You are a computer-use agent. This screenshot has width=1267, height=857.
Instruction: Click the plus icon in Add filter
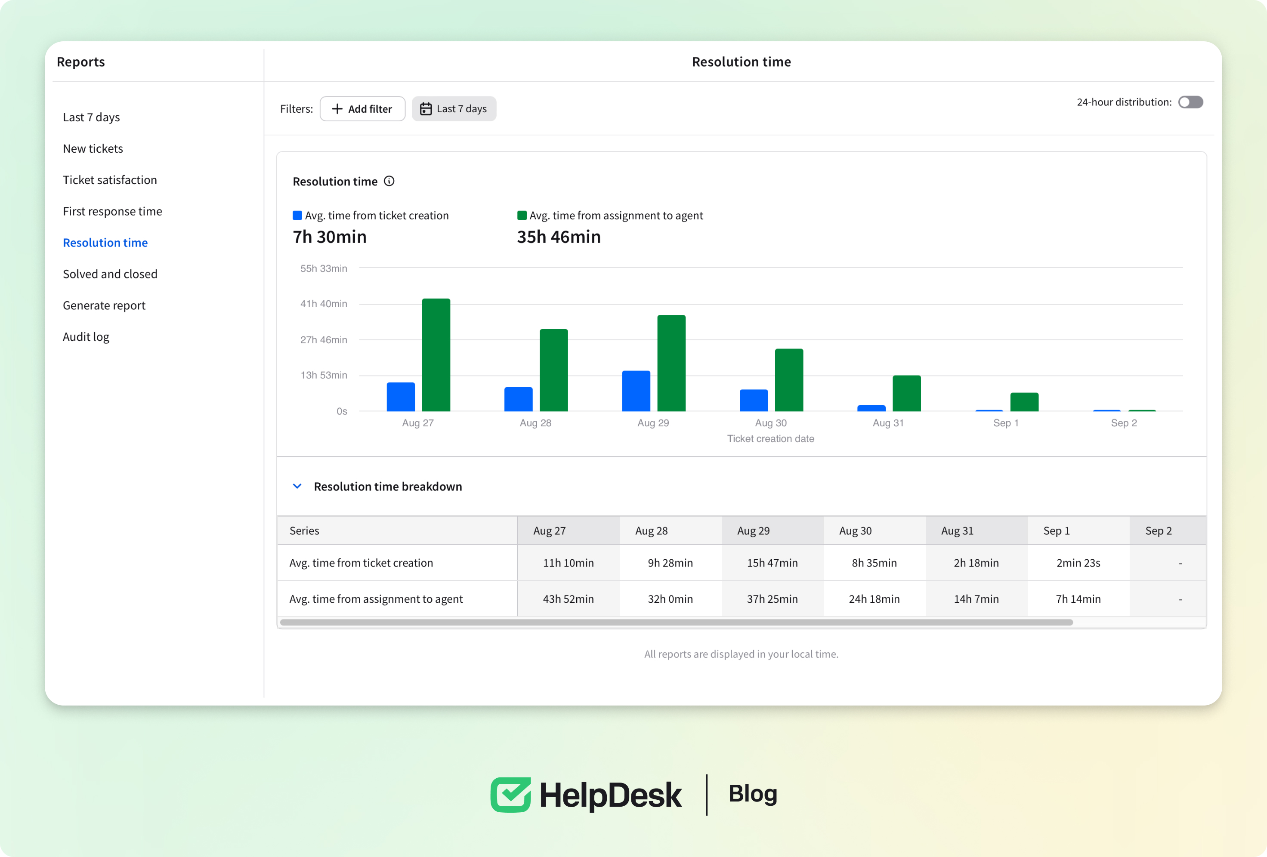pos(337,109)
